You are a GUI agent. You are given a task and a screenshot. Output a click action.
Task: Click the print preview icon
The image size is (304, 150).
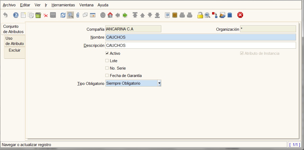click(x=182, y=15)
